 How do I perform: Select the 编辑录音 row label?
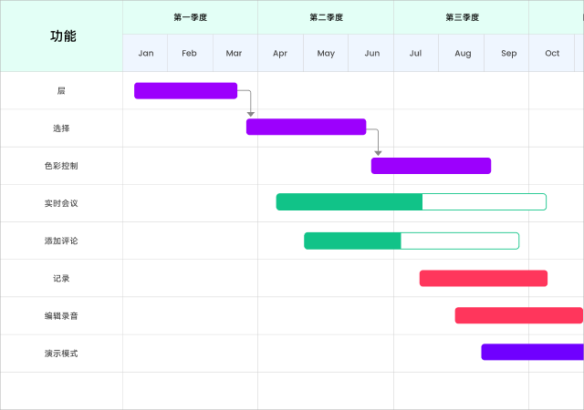coord(61,316)
